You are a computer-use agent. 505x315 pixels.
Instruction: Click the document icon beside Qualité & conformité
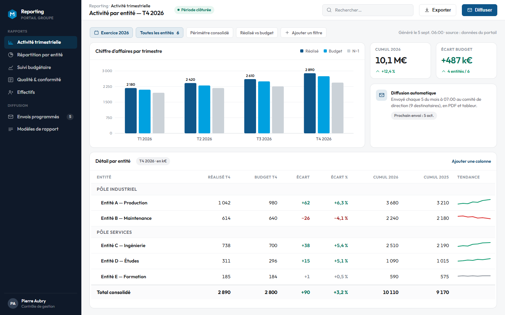(x=11, y=80)
